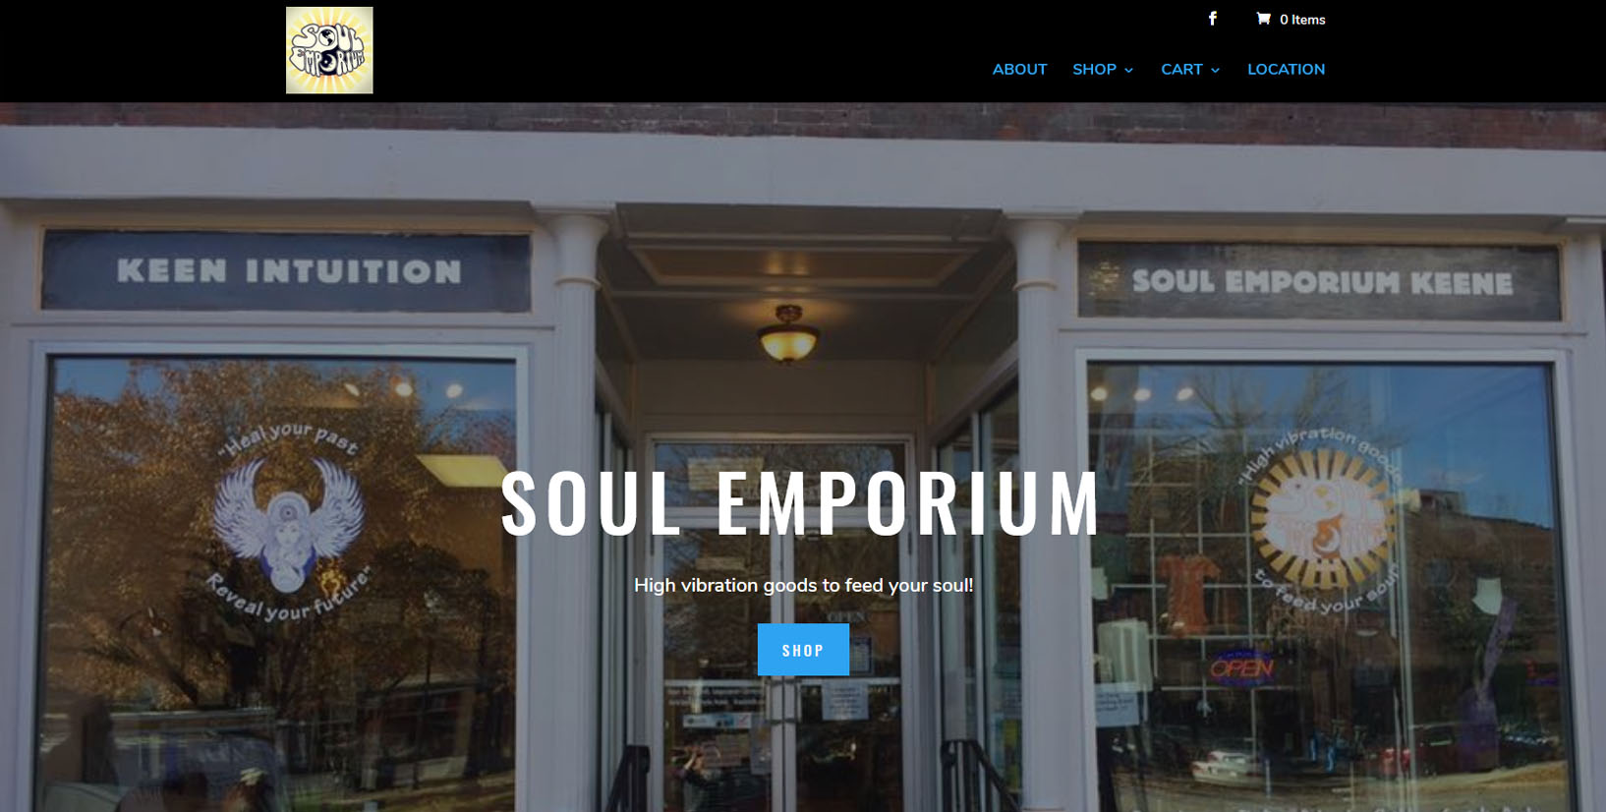
Task: Click the SOUL EMPORIUM KEENE storefront sign
Action: 1320,282
